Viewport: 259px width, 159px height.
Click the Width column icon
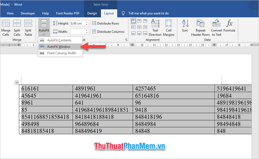point(55,31)
